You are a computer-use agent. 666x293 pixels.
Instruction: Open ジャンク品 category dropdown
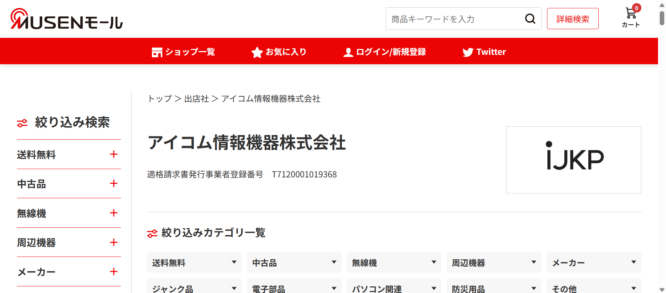tap(194, 286)
